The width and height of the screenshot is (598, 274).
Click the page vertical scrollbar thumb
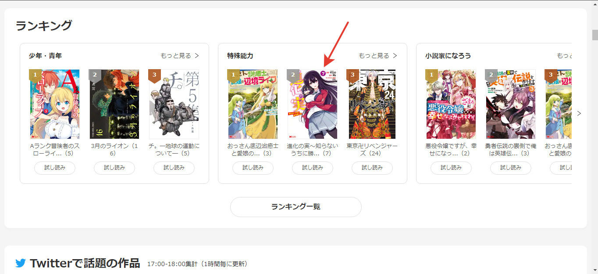pos(594,35)
